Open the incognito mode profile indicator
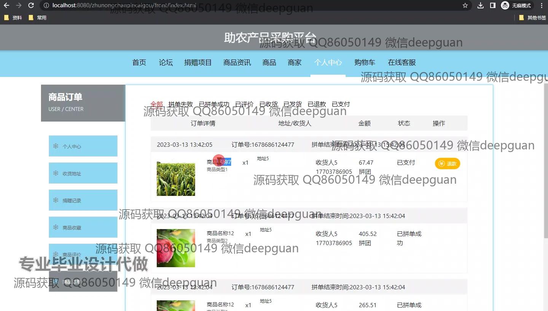548x311 pixels. click(517, 5)
